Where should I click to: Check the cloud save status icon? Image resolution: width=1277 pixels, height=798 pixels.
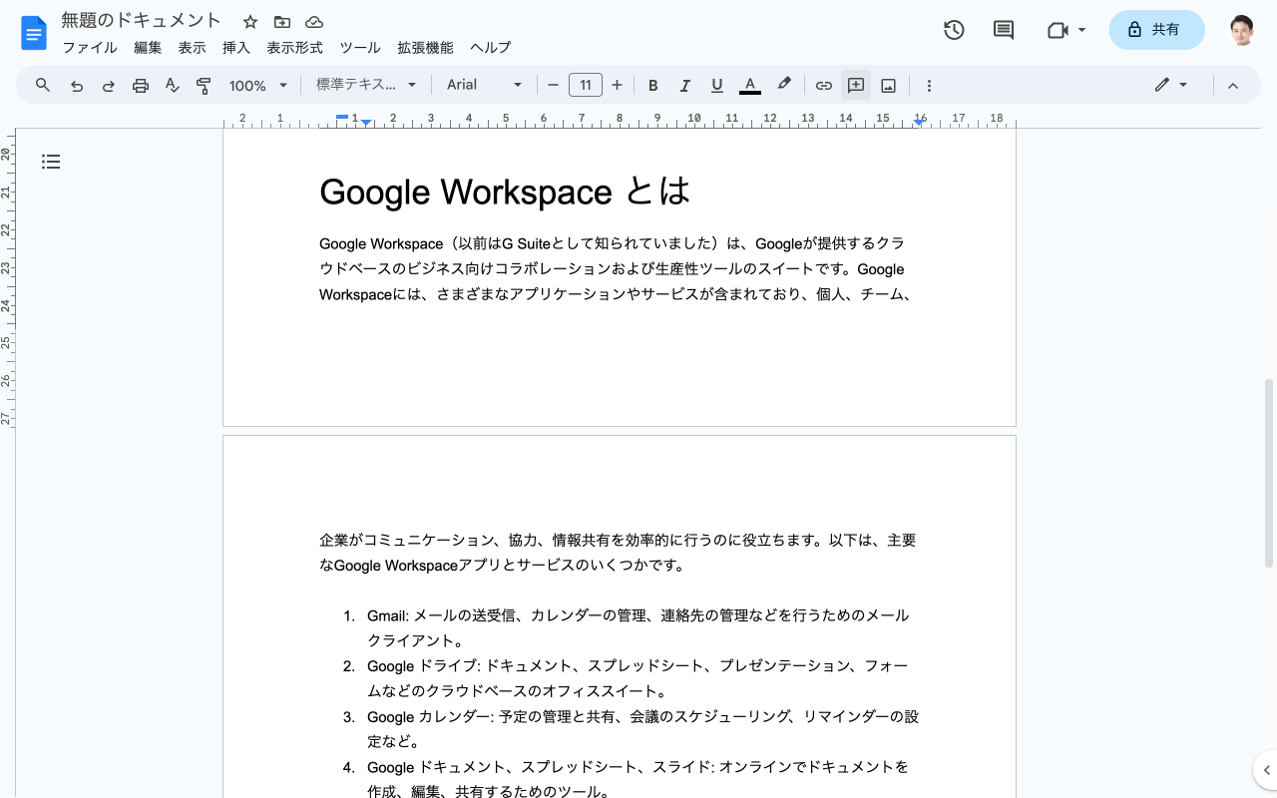point(314,22)
